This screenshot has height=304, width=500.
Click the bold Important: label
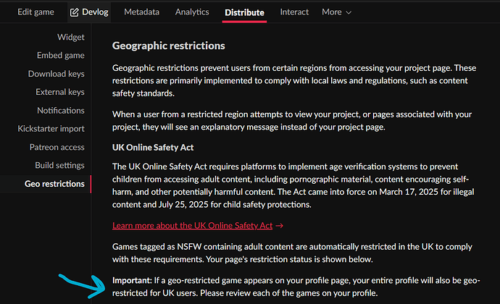coord(132,280)
